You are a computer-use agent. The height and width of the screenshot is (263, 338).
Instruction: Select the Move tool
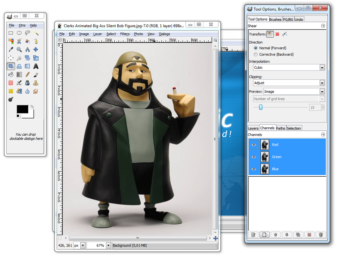point(35,50)
